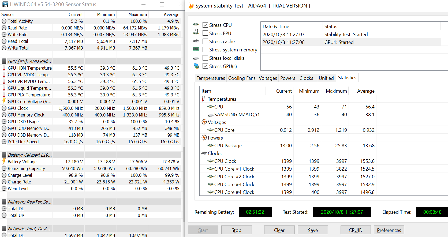The height and width of the screenshot is (237, 448).
Task: Click the CPU chip icon beside Stress CPU
Action: tap(196, 25)
